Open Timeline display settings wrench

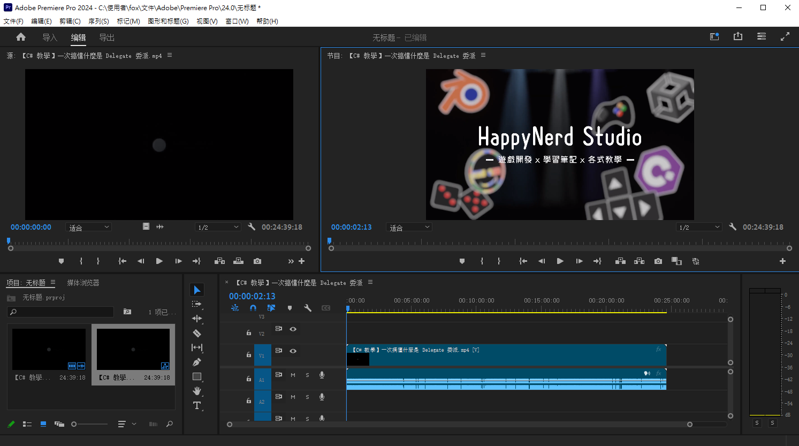308,308
